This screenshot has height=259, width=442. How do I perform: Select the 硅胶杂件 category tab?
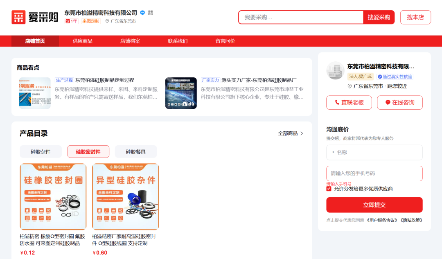[41, 152]
